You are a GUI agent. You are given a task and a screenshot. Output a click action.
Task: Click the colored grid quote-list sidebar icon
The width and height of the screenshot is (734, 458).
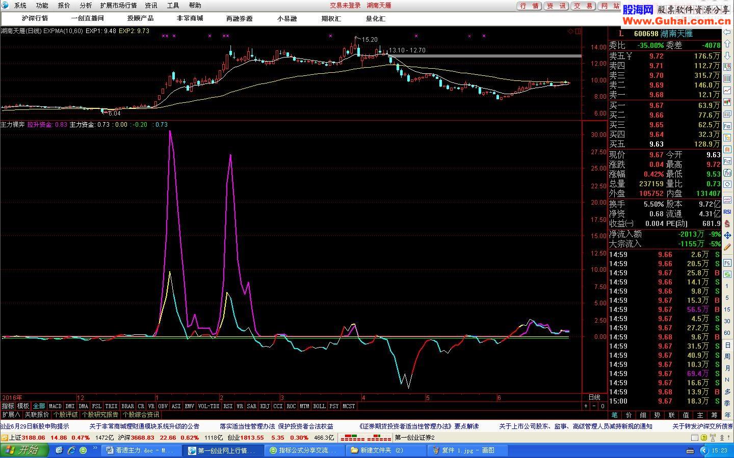[727, 78]
